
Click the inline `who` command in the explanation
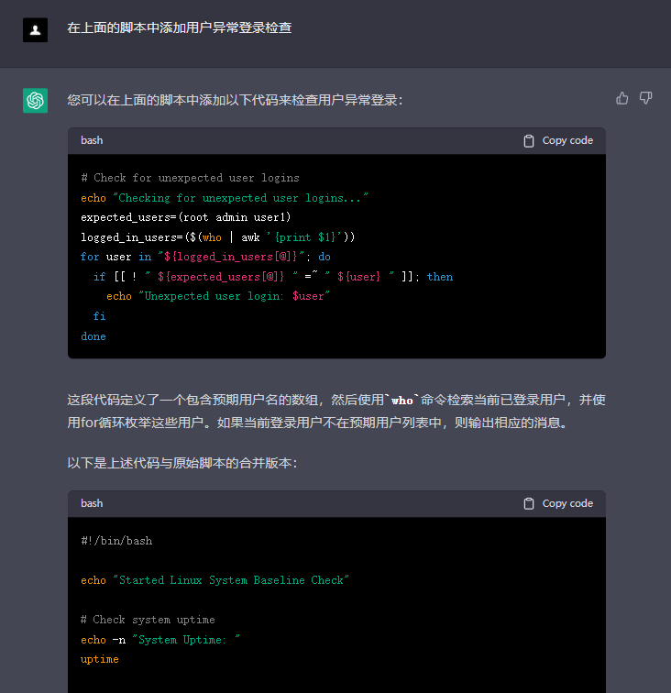(x=402, y=401)
